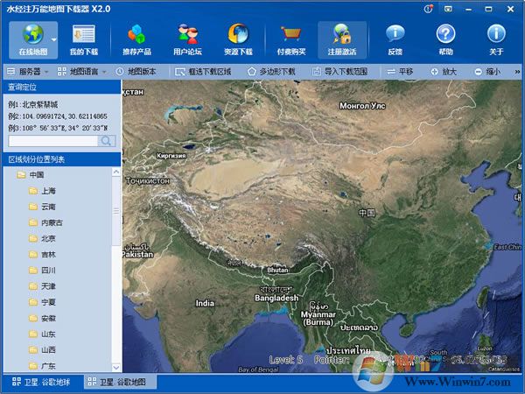Click the search magnifier button
The height and width of the screenshot is (394, 525).
[x=107, y=140]
